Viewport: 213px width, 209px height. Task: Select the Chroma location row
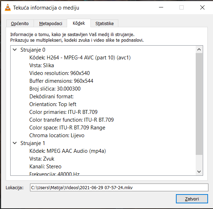(57, 135)
